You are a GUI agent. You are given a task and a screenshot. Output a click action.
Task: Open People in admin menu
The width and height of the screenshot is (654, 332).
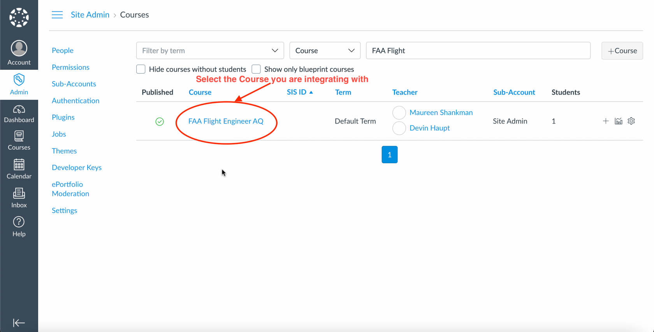(63, 50)
